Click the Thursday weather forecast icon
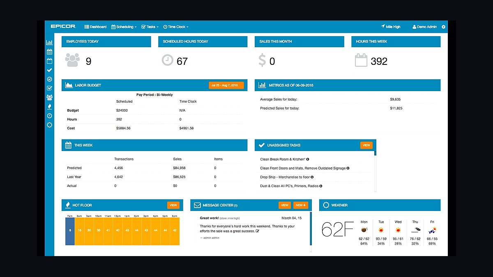The width and height of the screenshot is (493, 277). pos(415,230)
